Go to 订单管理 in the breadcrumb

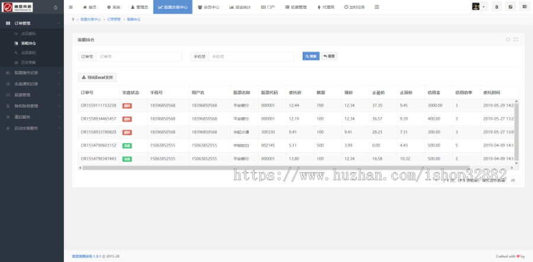tap(114, 20)
